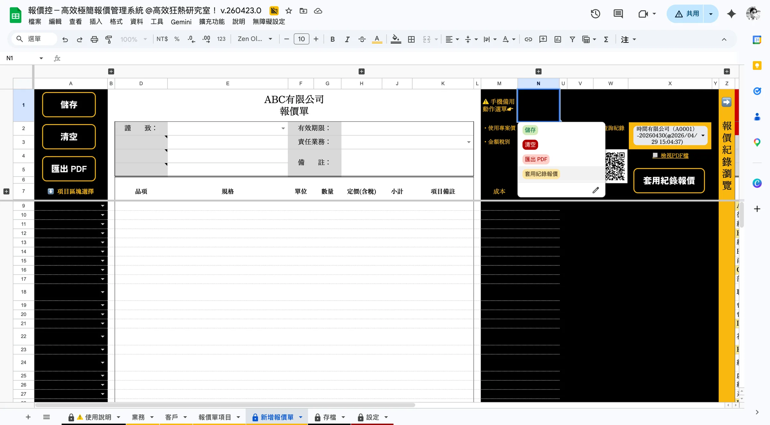Click the 匯出 PDF black button
The image size is (770, 425).
(69, 169)
